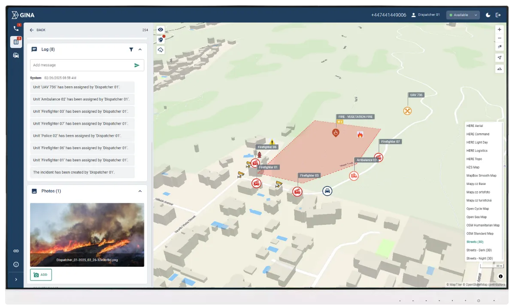This screenshot has width=515, height=308.
Task: Click the BACK button
Action: coord(37,30)
